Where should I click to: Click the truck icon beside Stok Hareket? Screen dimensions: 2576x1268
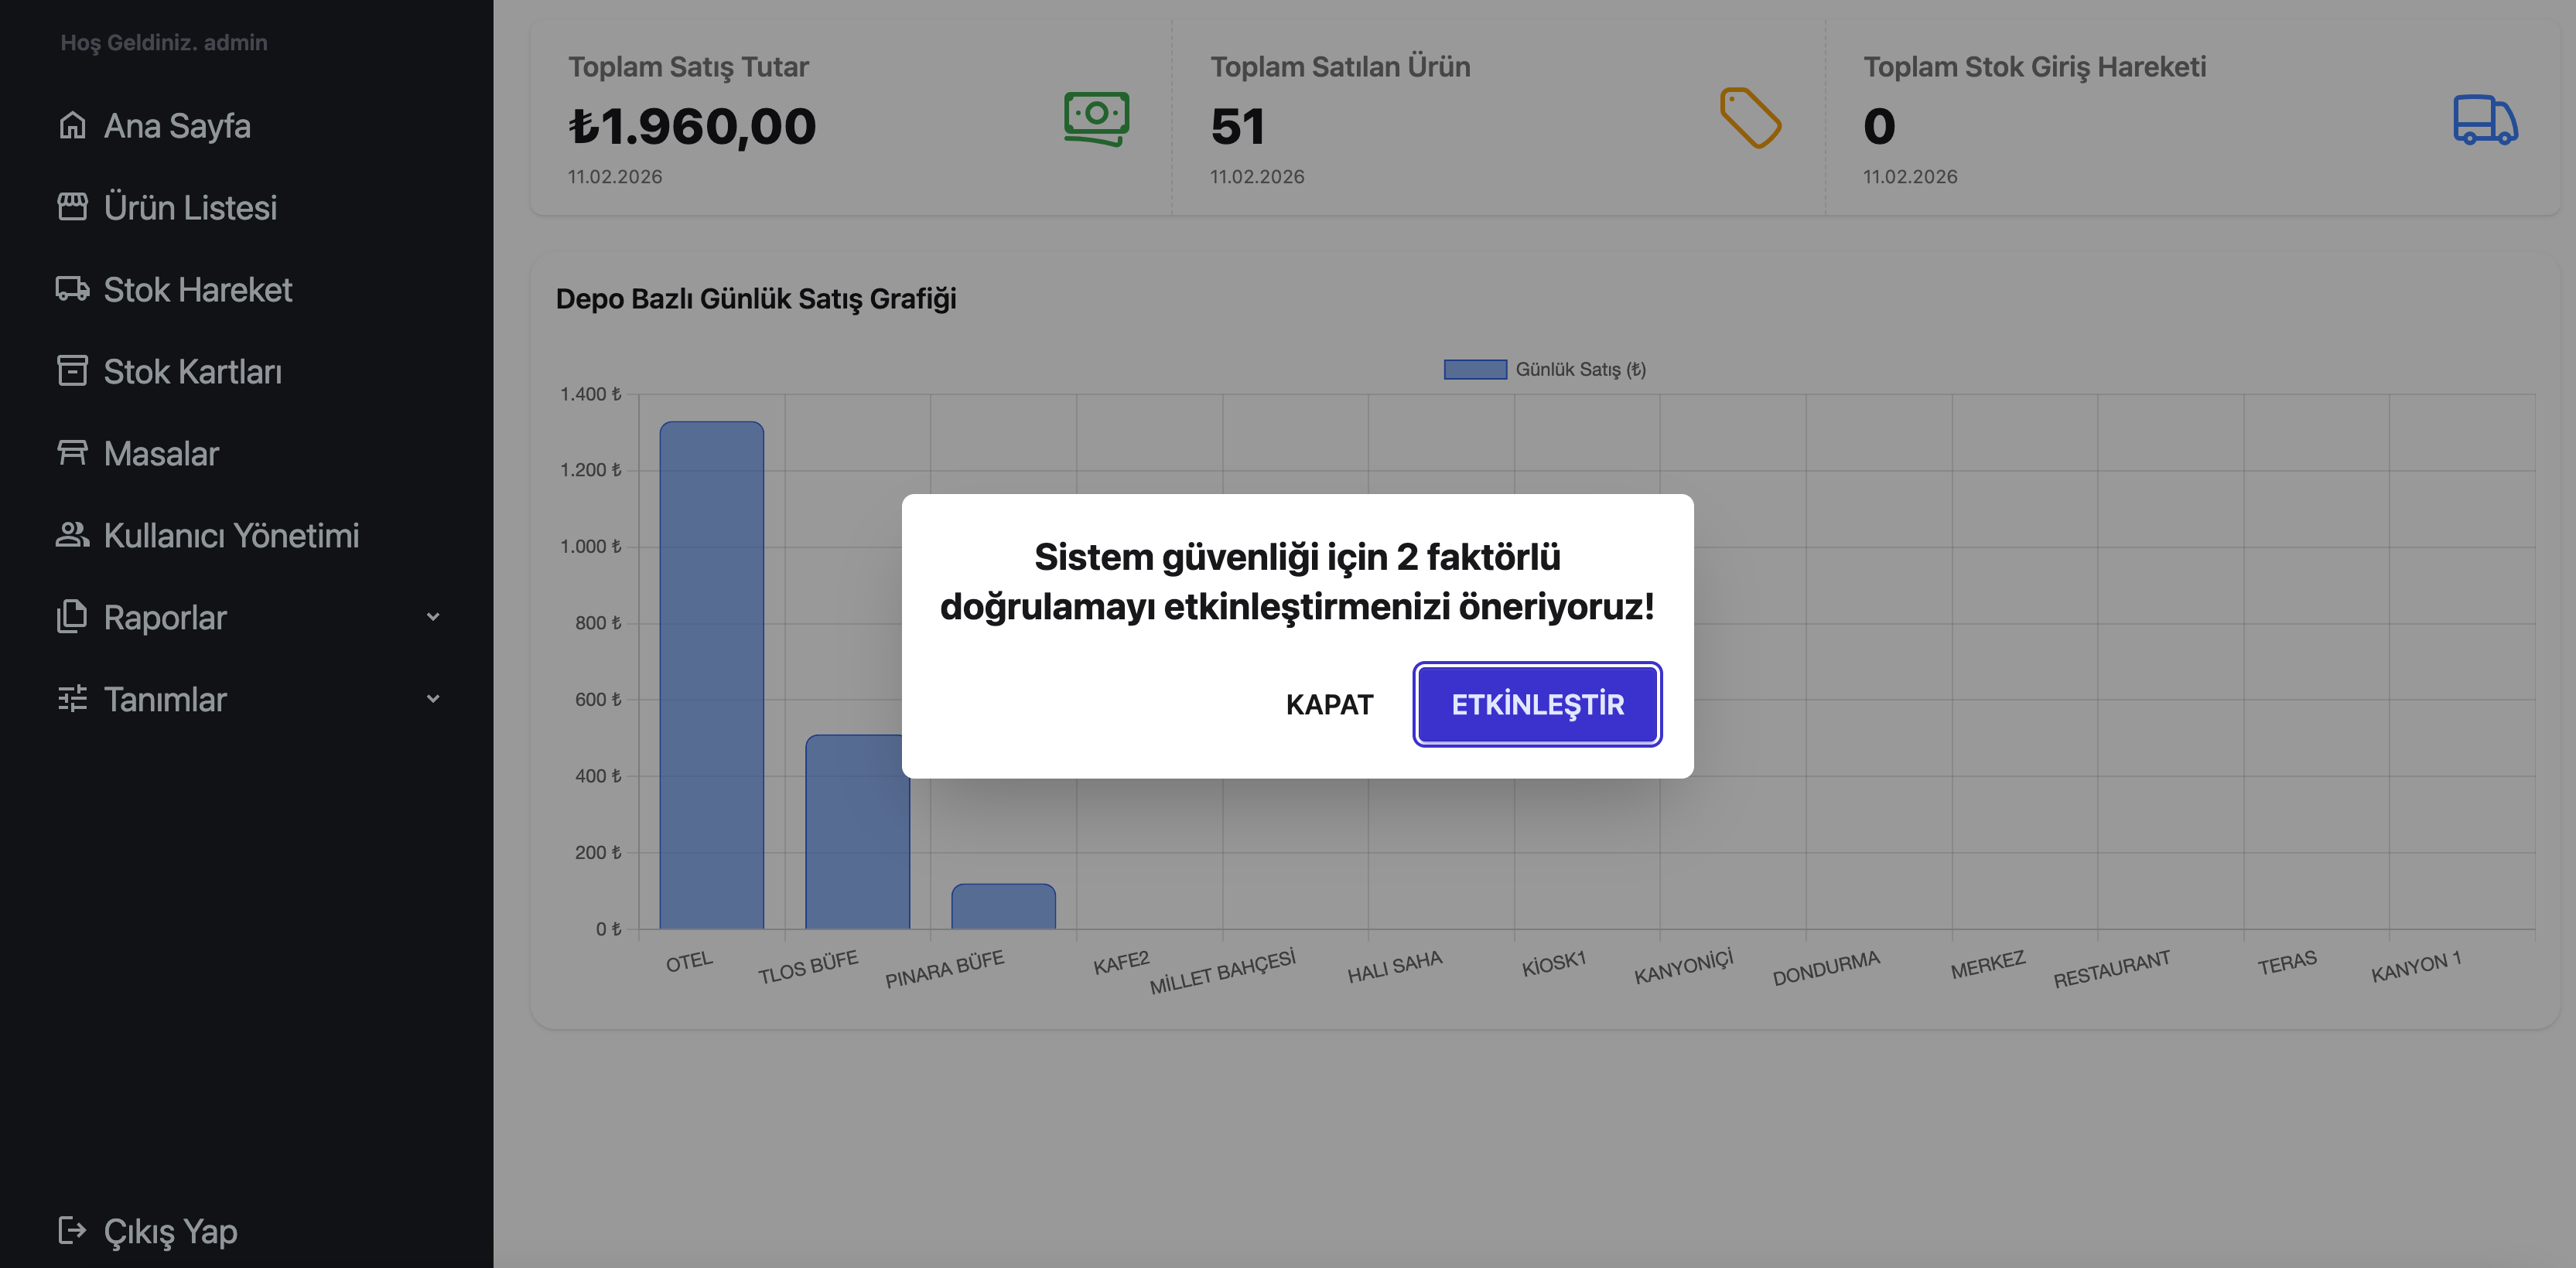(x=72, y=288)
